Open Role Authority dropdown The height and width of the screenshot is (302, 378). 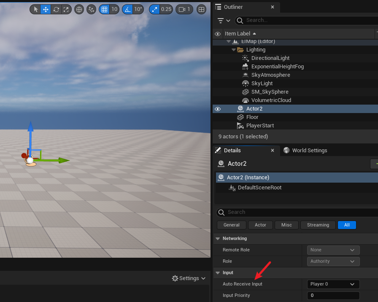tap(333, 261)
